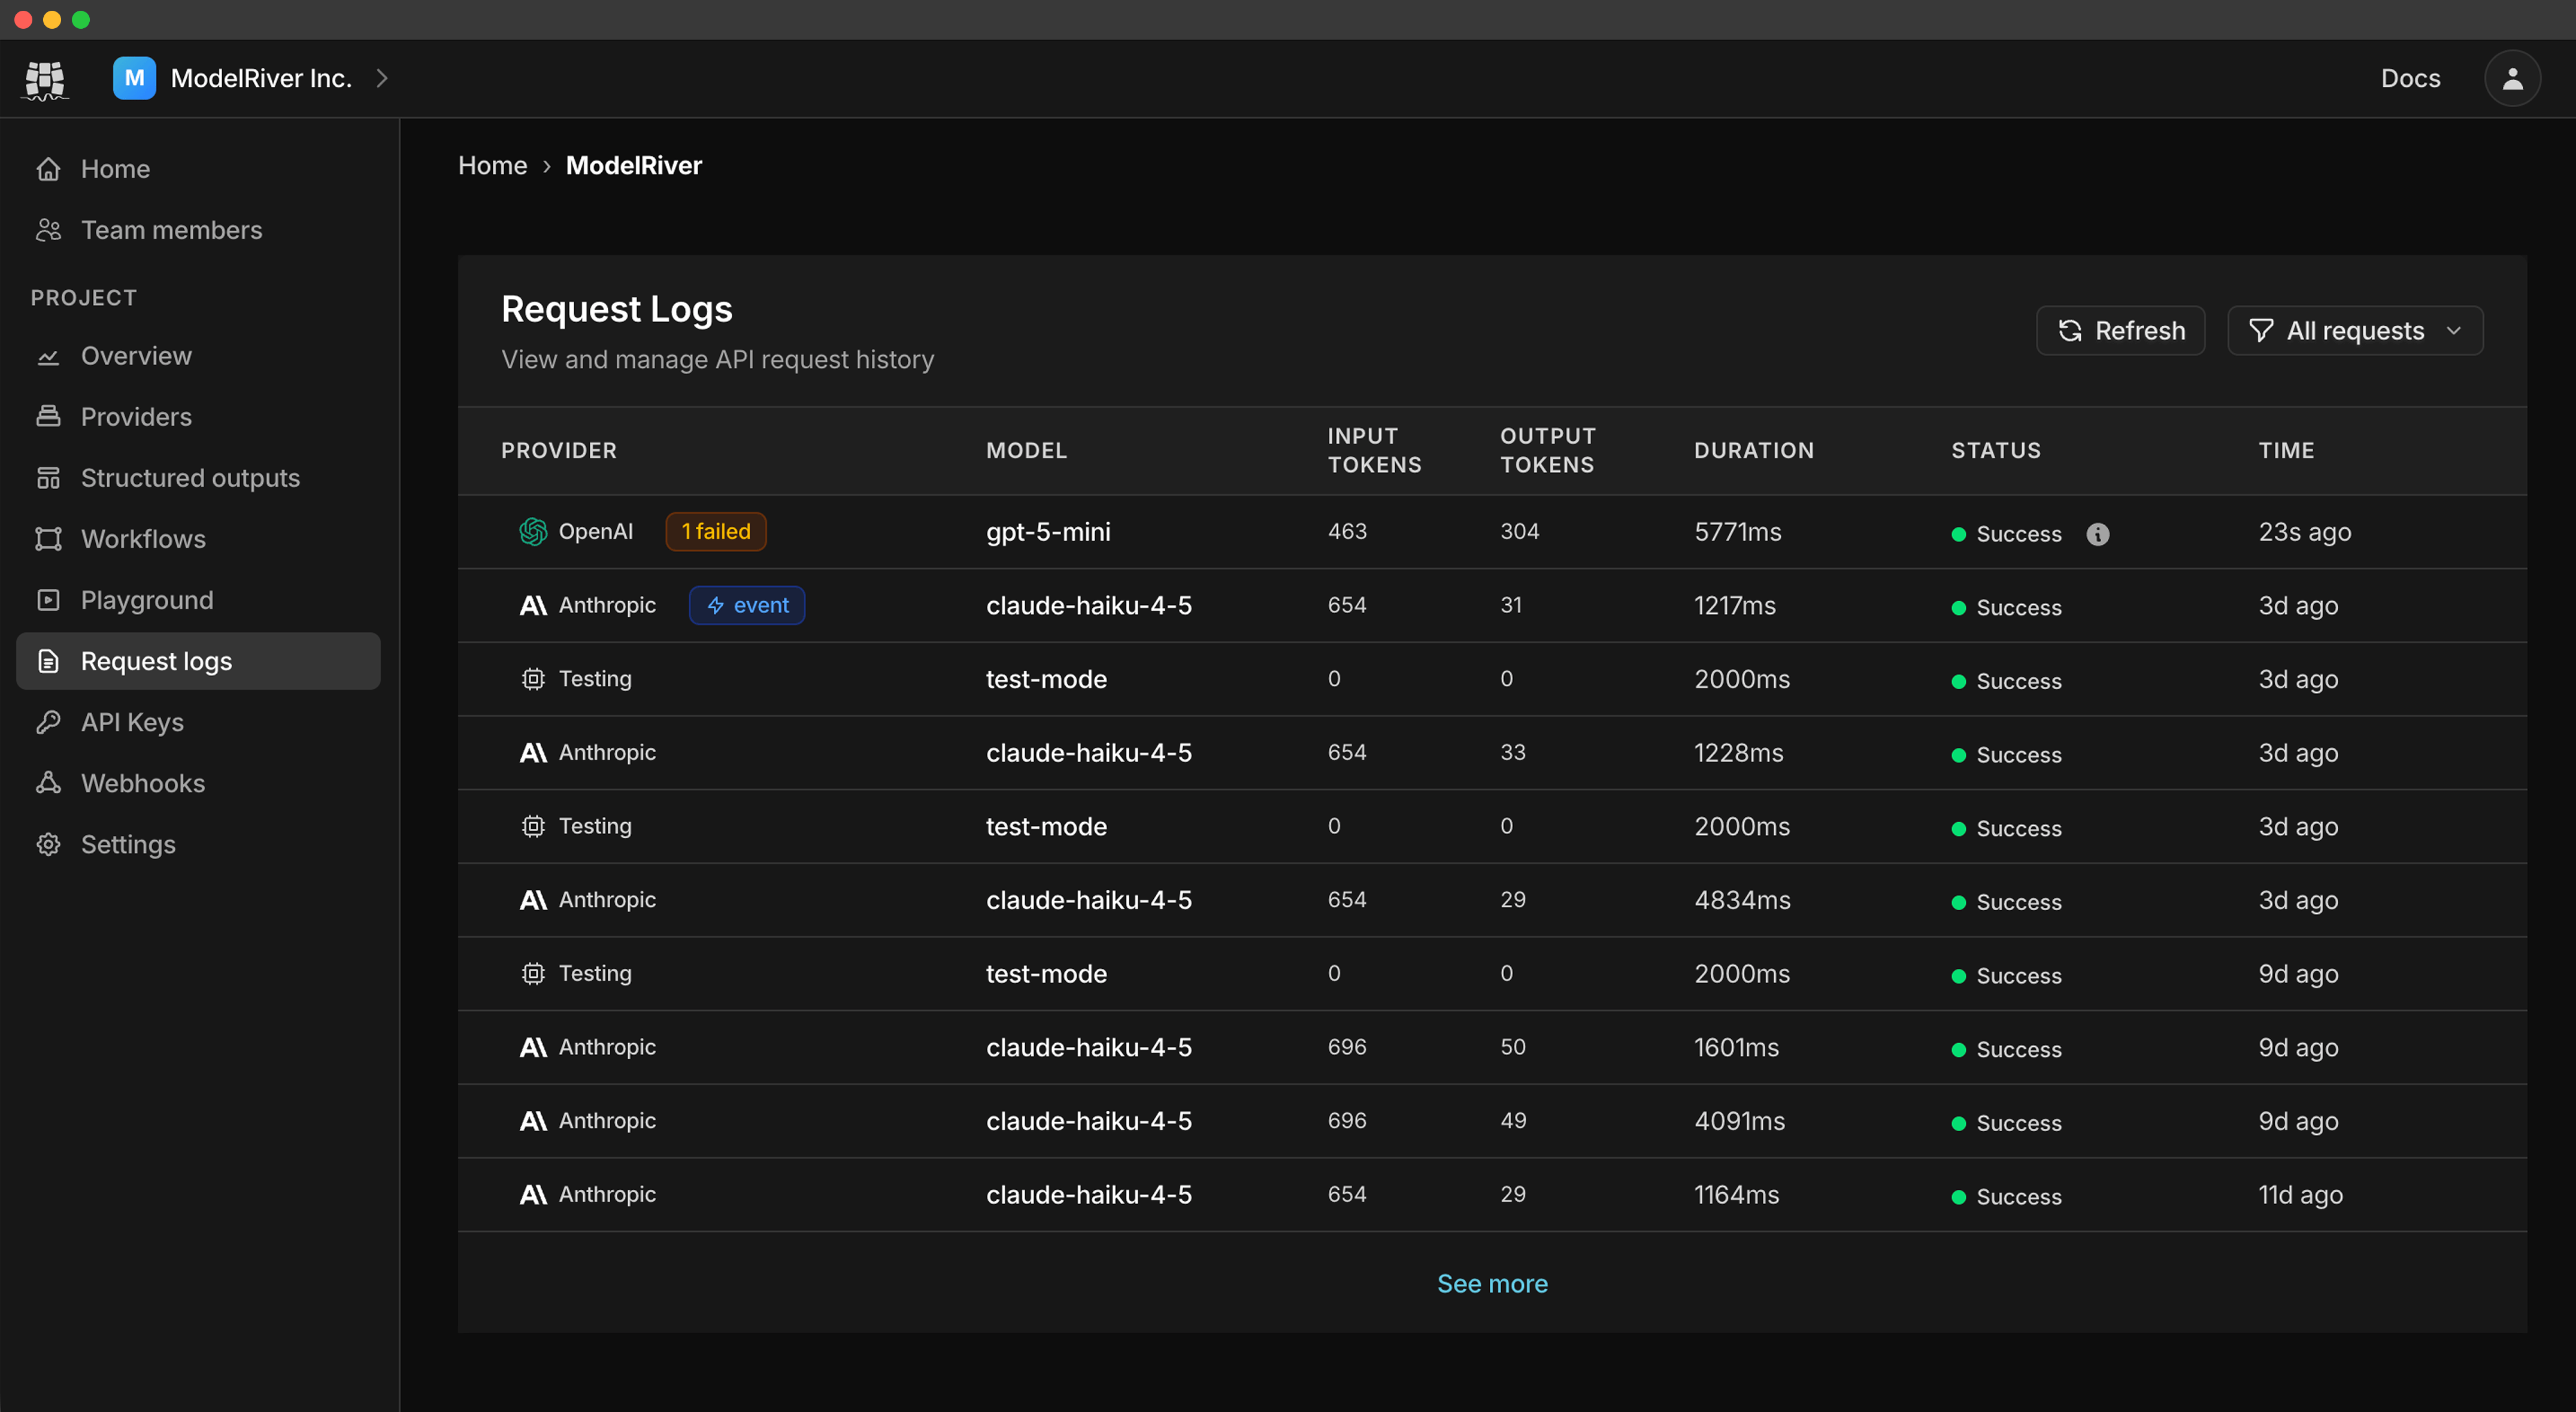This screenshot has height=1412, width=2576.
Task: Click the Anthropic icon on the first claude-haiku row
Action: [x=532, y=605]
